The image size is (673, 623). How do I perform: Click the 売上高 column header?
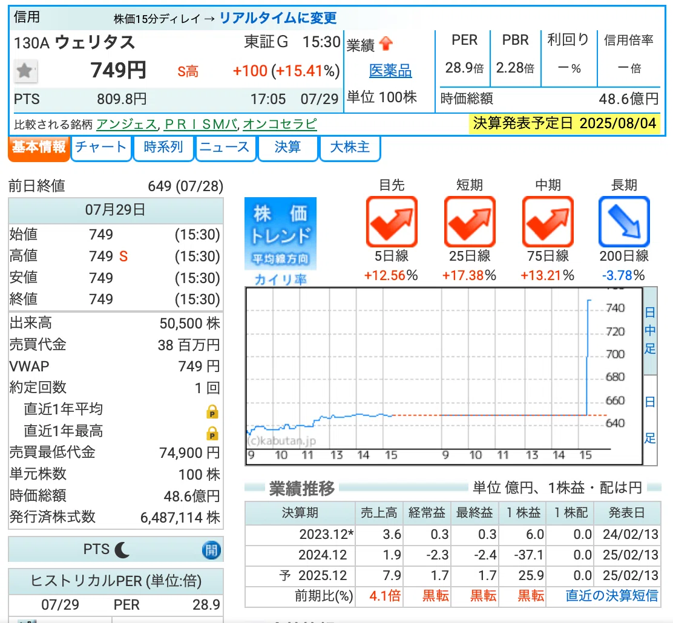[x=379, y=513]
